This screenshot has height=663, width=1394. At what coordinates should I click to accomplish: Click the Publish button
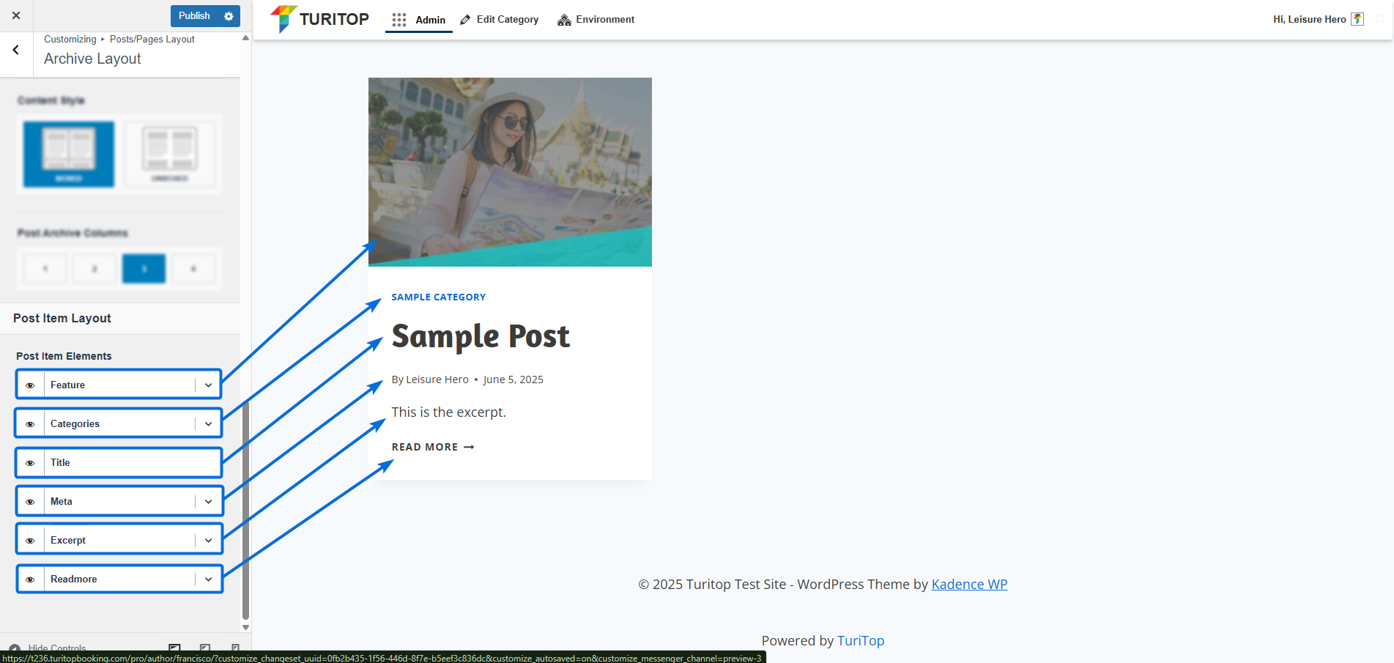(x=194, y=16)
